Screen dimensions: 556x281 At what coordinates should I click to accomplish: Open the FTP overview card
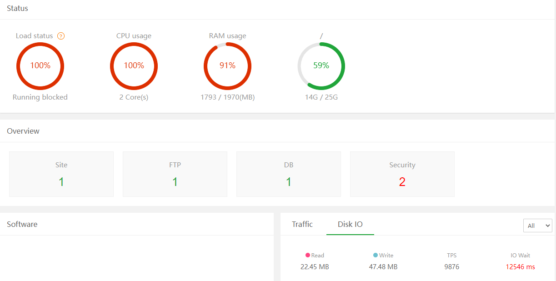(x=175, y=174)
